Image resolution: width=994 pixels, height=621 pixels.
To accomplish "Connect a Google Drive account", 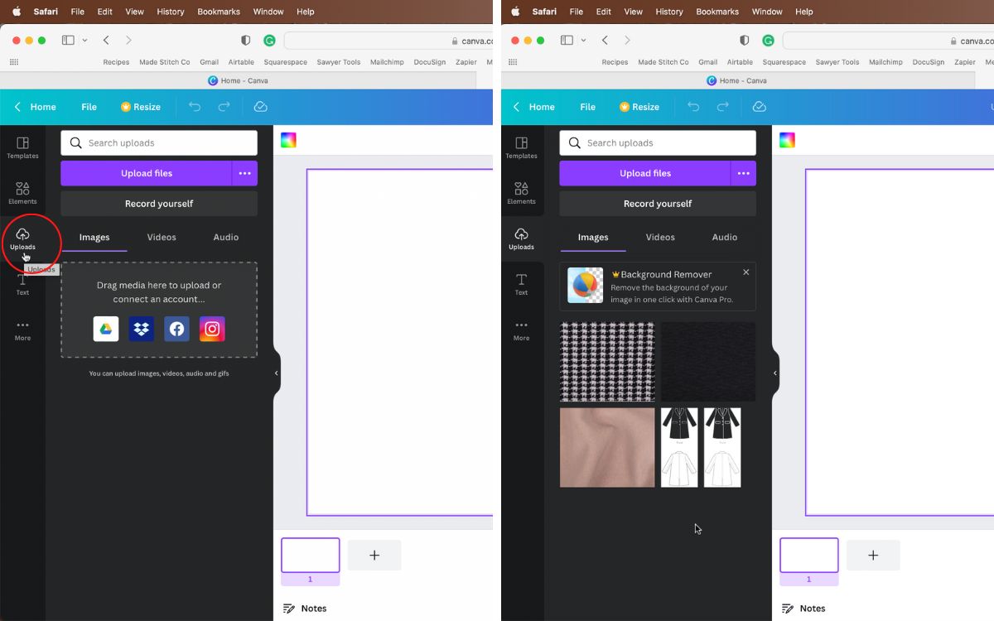I will coord(106,329).
